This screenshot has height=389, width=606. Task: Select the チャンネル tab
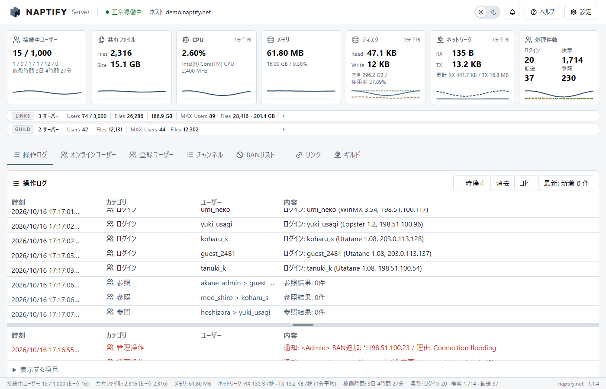[x=205, y=155]
